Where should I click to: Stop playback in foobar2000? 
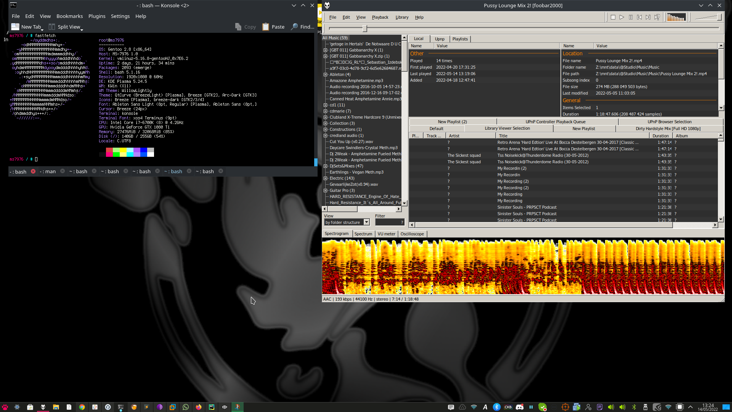point(613,17)
